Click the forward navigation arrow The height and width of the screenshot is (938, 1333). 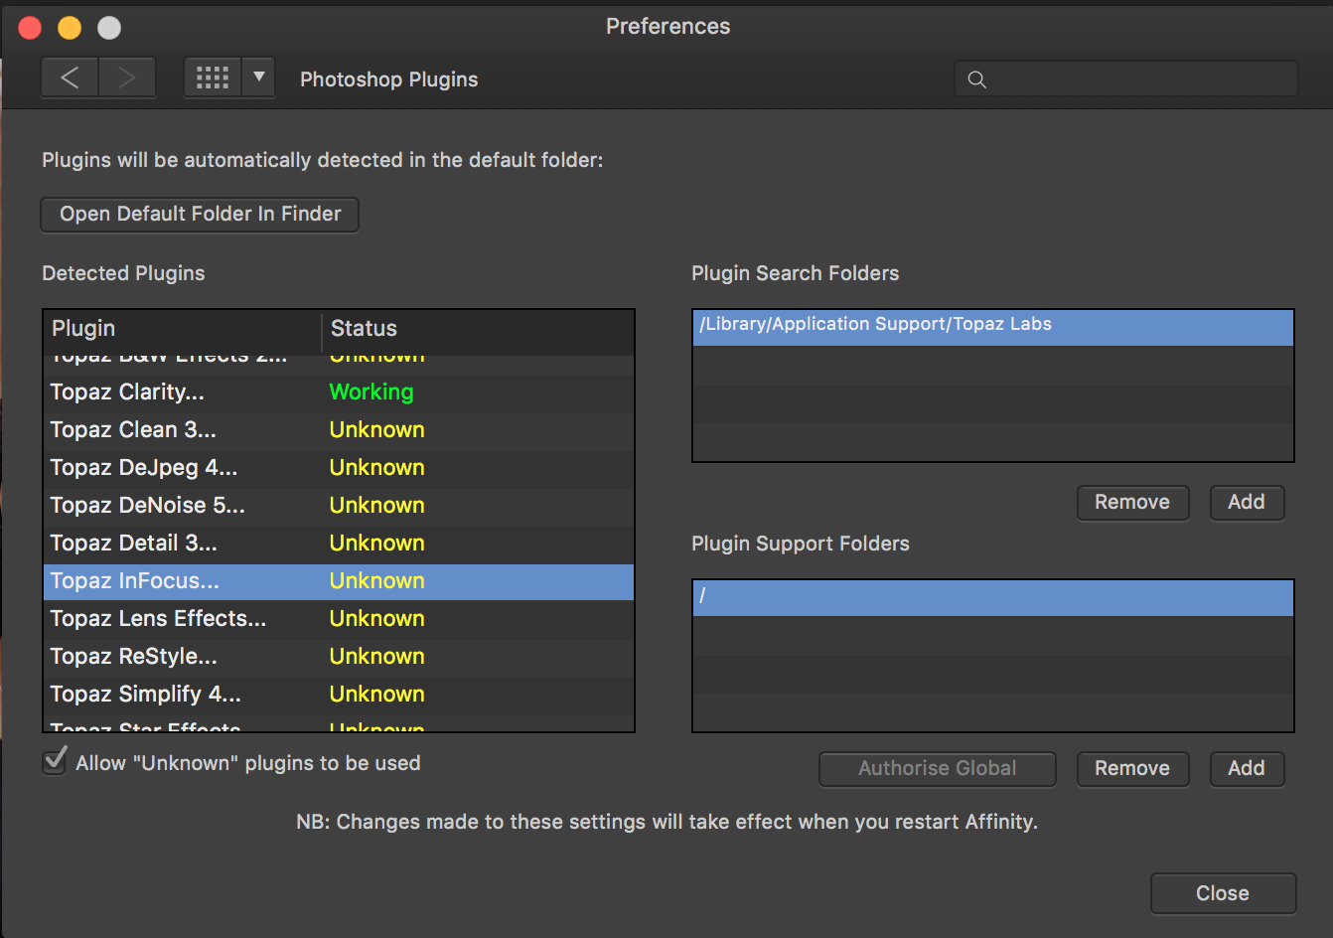point(127,78)
